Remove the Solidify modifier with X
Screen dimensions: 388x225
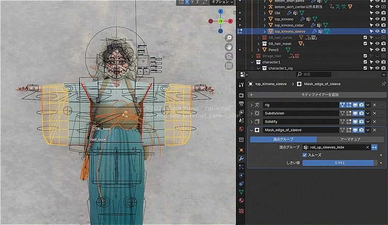point(374,121)
